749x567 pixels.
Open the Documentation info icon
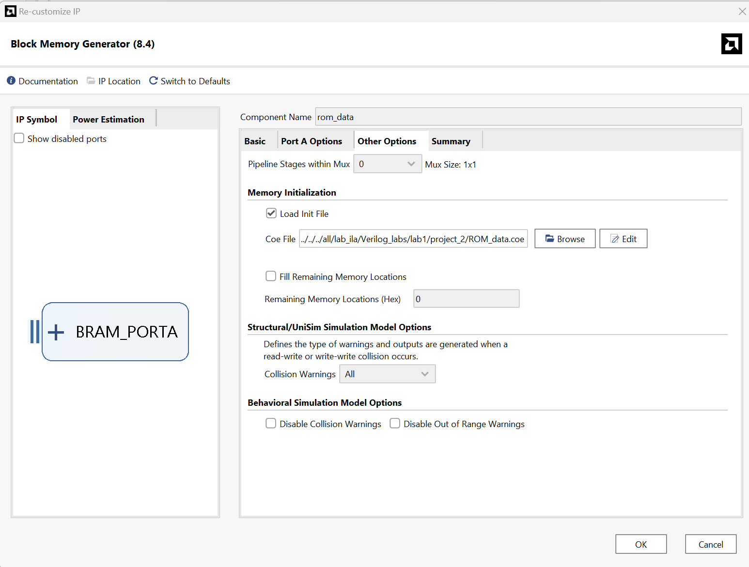tap(11, 81)
